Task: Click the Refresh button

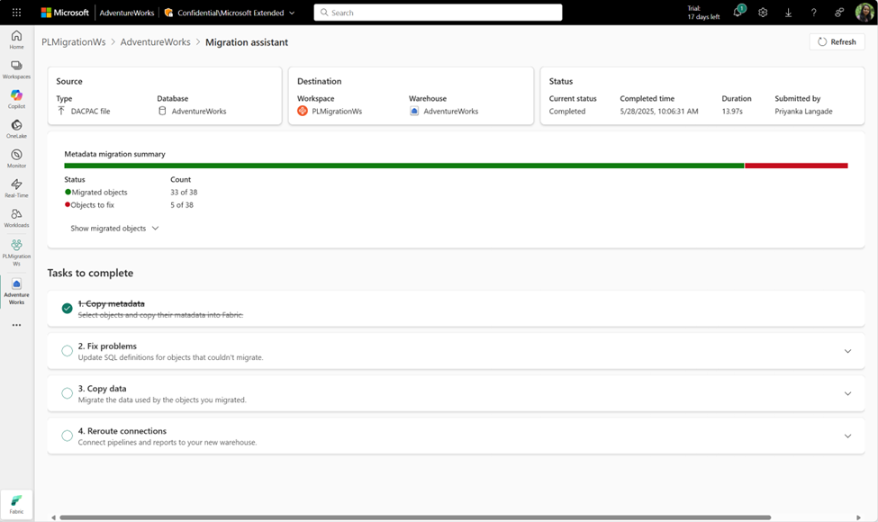Action: point(837,41)
